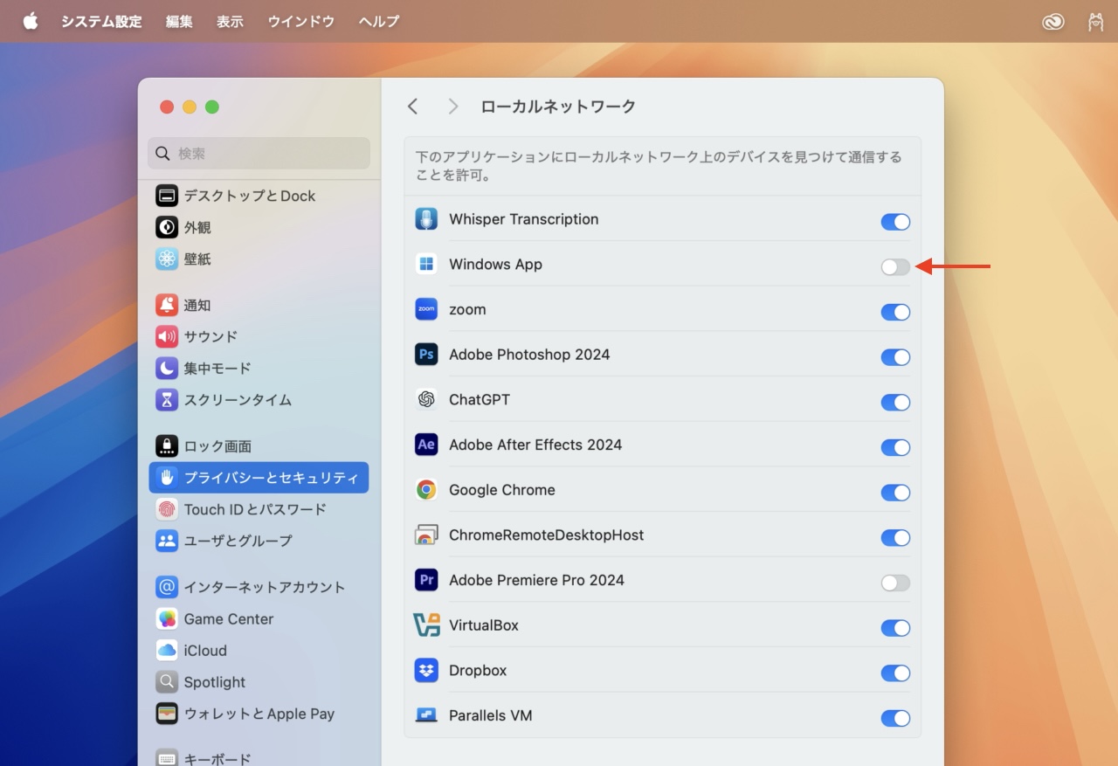Click the cat-face menu bar icon

pos(1095,22)
